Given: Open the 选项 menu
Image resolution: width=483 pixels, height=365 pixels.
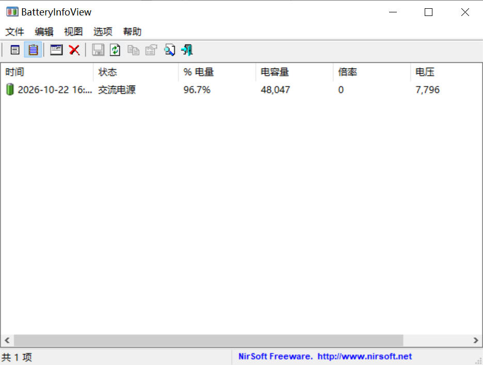Looking at the screenshot, I should [x=103, y=31].
